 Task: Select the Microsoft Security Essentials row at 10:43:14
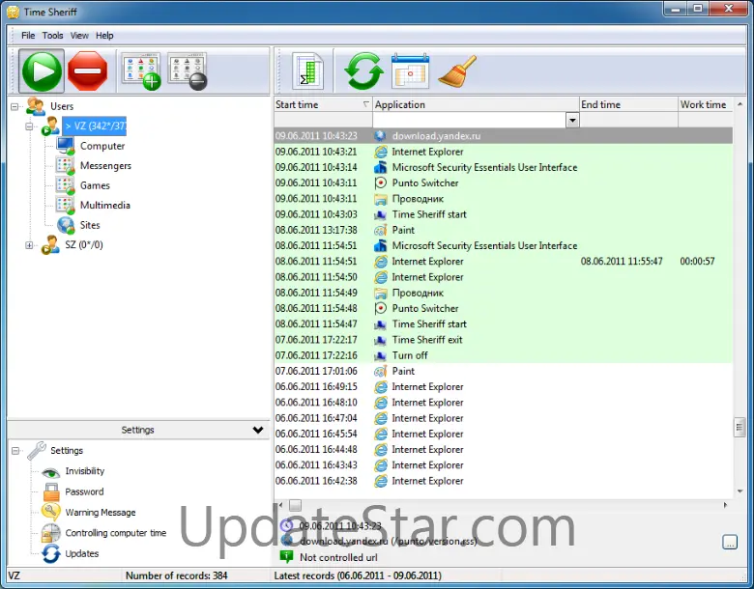pyautogui.click(x=504, y=167)
